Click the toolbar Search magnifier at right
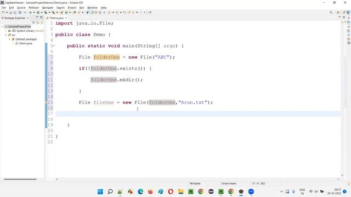The image size is (351, 197). tap(331, 13)
